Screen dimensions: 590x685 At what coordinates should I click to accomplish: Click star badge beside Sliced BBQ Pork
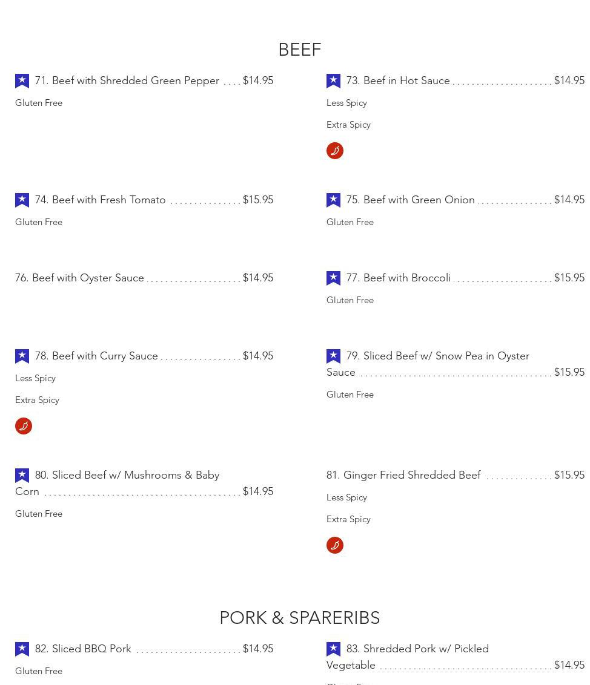click(x=22, y=649)
